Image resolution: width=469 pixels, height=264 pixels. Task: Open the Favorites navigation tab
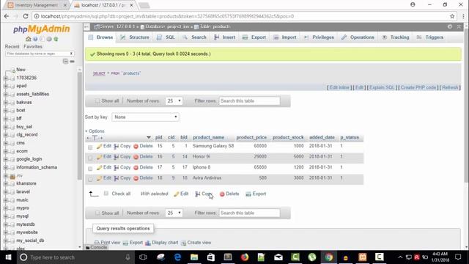33,47
